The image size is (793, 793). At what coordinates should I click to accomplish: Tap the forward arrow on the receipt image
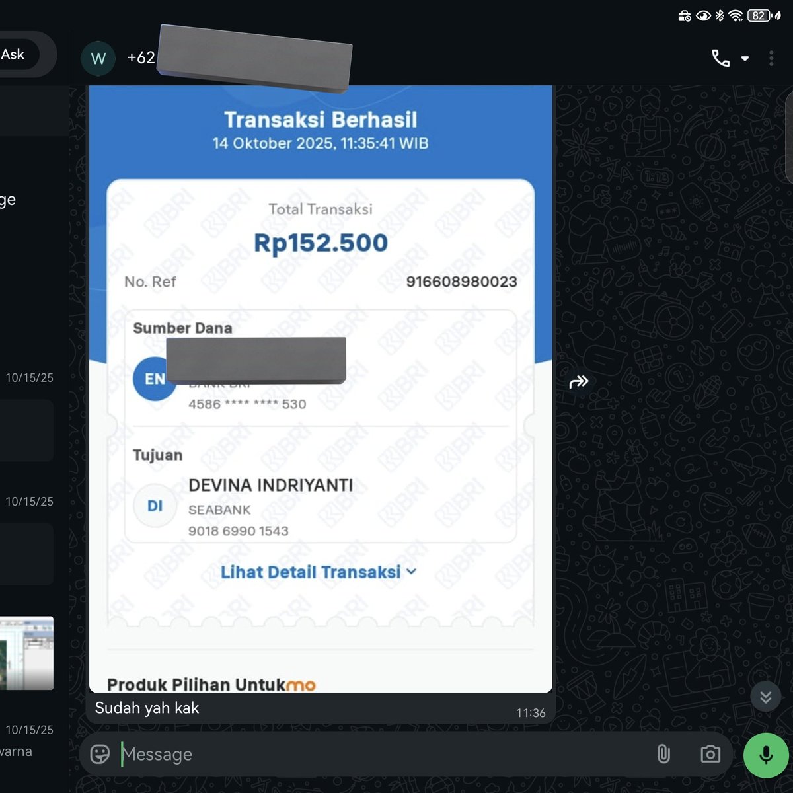[578, 381]
